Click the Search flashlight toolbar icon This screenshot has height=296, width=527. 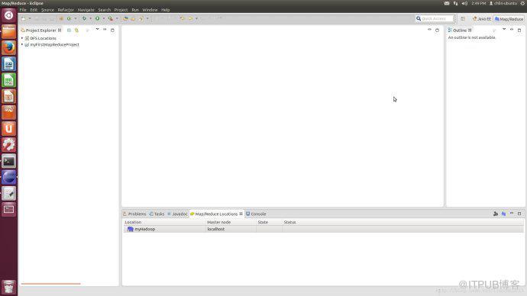click(x=141, y=19)
